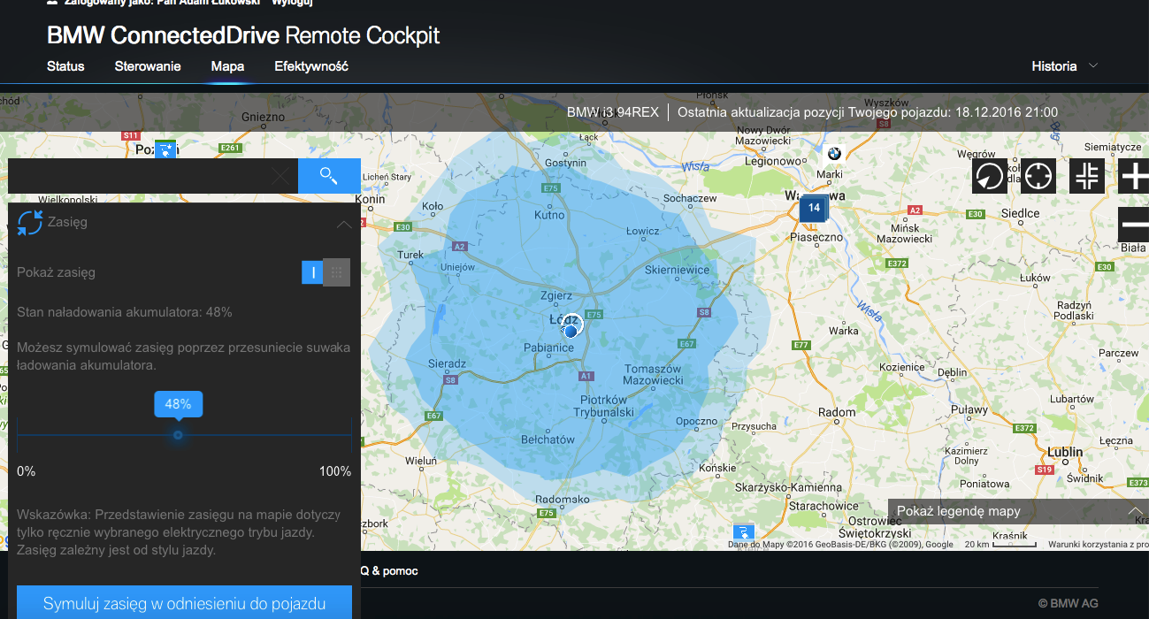Click the Pokaż zasięg label text
1149x619 pixels.
(56, 272)
